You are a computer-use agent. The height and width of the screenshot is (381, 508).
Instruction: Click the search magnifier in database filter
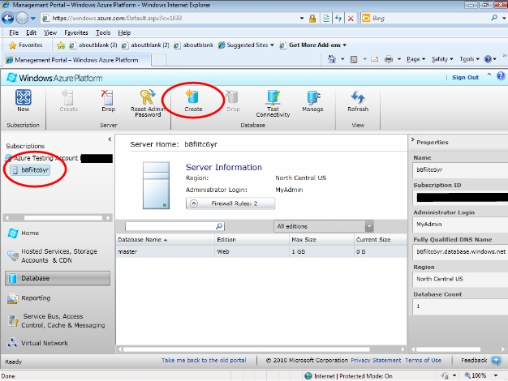pyautogui.click(x=219, y=226)
